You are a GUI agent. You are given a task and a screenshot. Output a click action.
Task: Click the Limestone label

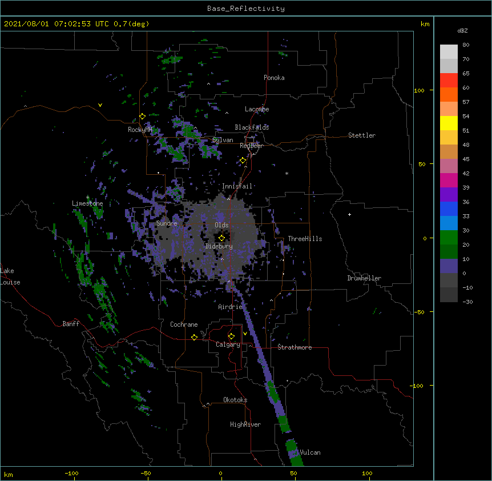(87, 203)
